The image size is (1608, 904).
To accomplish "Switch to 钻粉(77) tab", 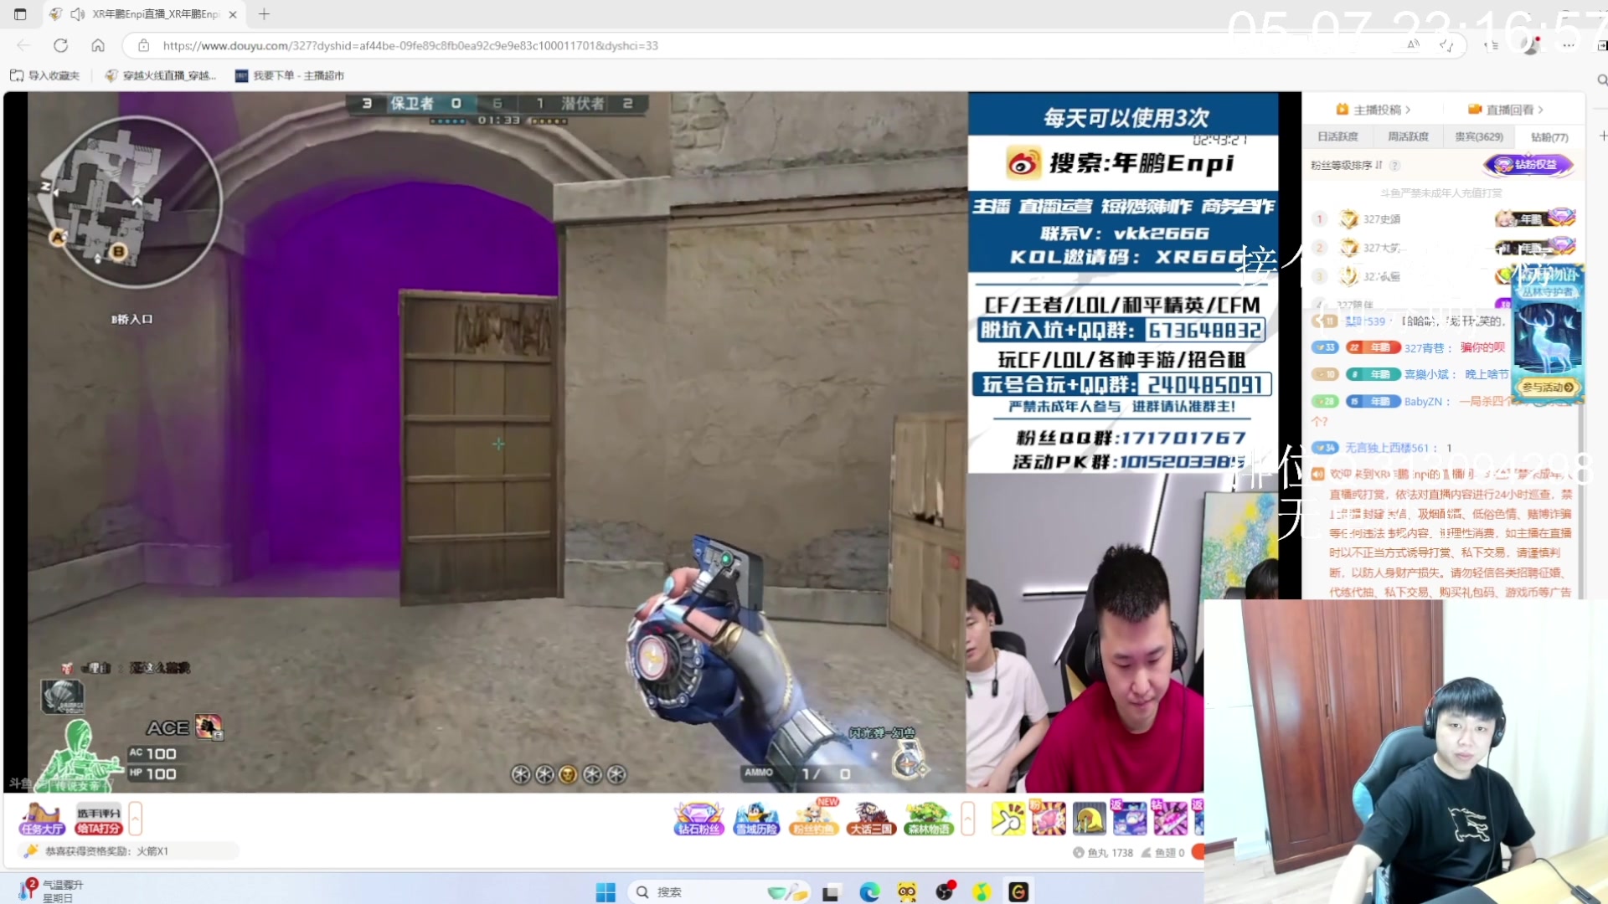I will point(1549,136).
